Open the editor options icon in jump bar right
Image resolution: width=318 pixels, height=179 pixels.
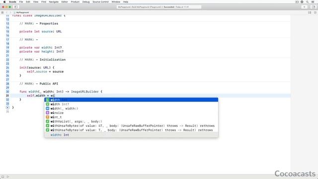pyautogui.click(x=310, y=12)
